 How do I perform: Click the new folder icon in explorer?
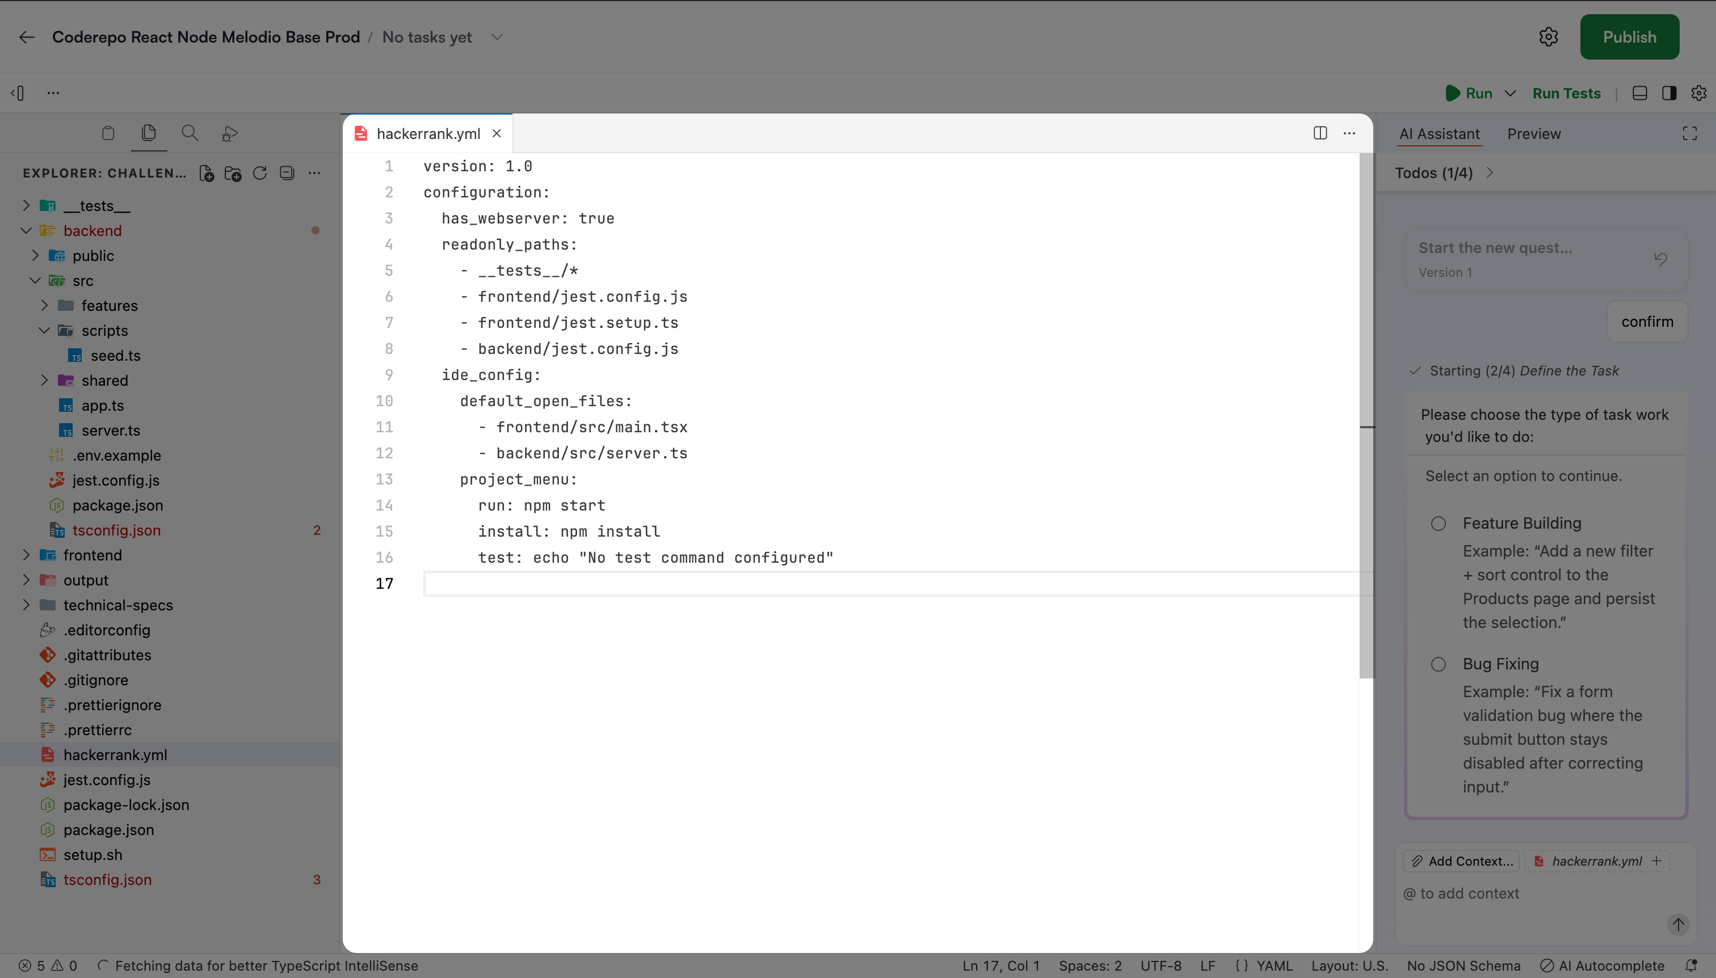233,173
